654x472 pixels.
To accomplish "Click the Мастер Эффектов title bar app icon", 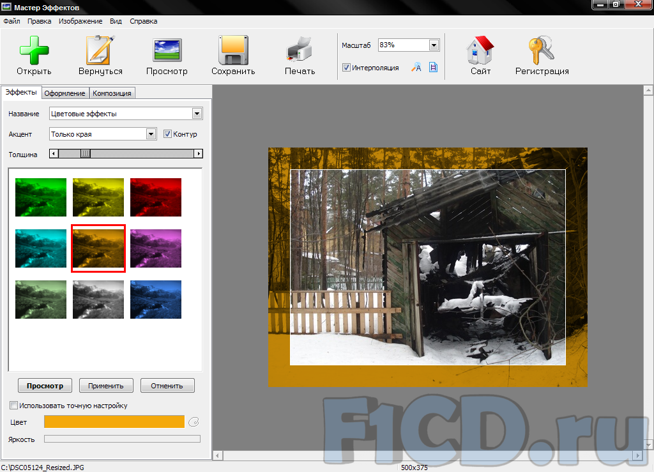I will tap(6, 6).
